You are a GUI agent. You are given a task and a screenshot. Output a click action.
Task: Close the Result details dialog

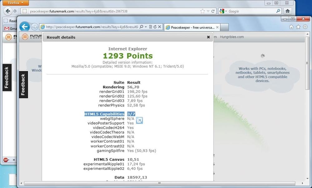pyautogui.click(x=208, y=37)
